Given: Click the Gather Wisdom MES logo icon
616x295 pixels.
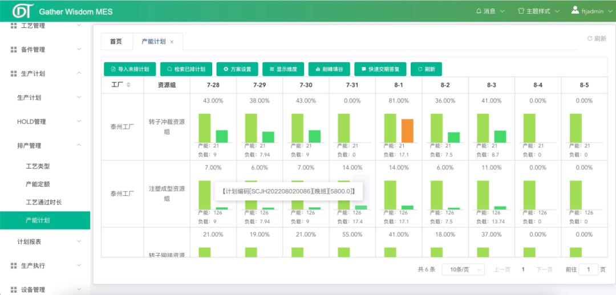Looking at the screenshot, I should (23, 11).
